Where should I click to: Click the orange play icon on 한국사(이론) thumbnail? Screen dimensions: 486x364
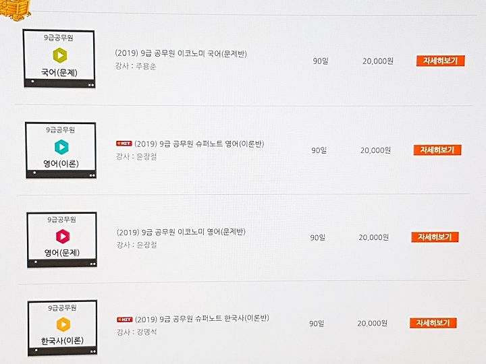(x=63, y=324)
